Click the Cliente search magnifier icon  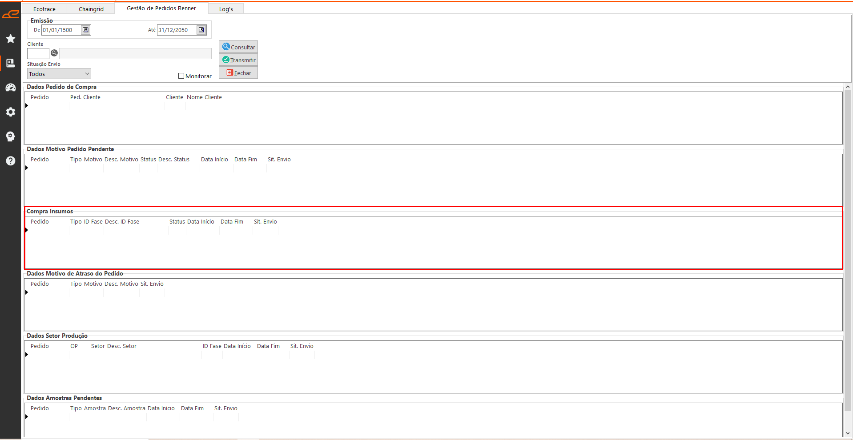point(54,53)
